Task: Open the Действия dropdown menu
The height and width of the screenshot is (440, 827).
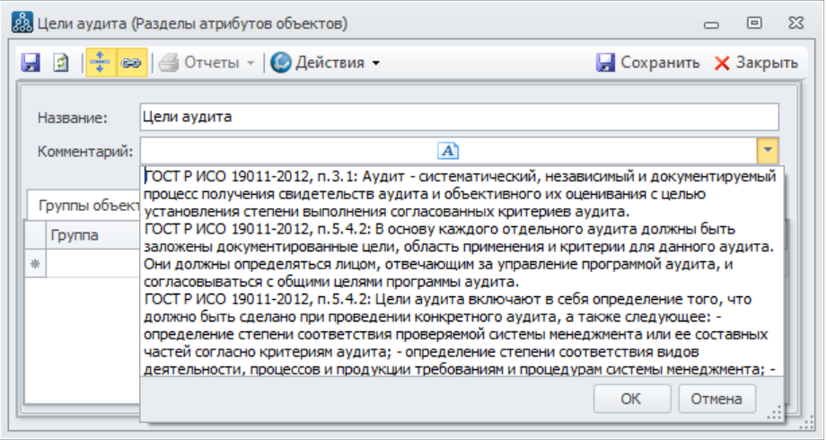Action: pyautogui.click(x=376, y=63)
